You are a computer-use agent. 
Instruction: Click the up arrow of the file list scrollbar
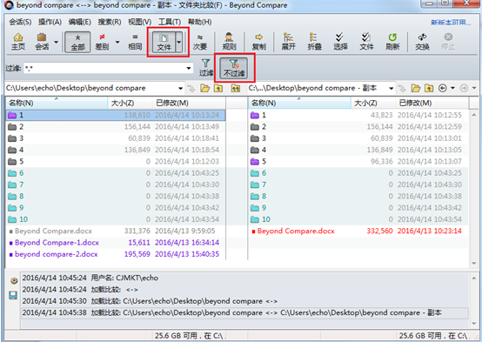[x=473, y=115]
